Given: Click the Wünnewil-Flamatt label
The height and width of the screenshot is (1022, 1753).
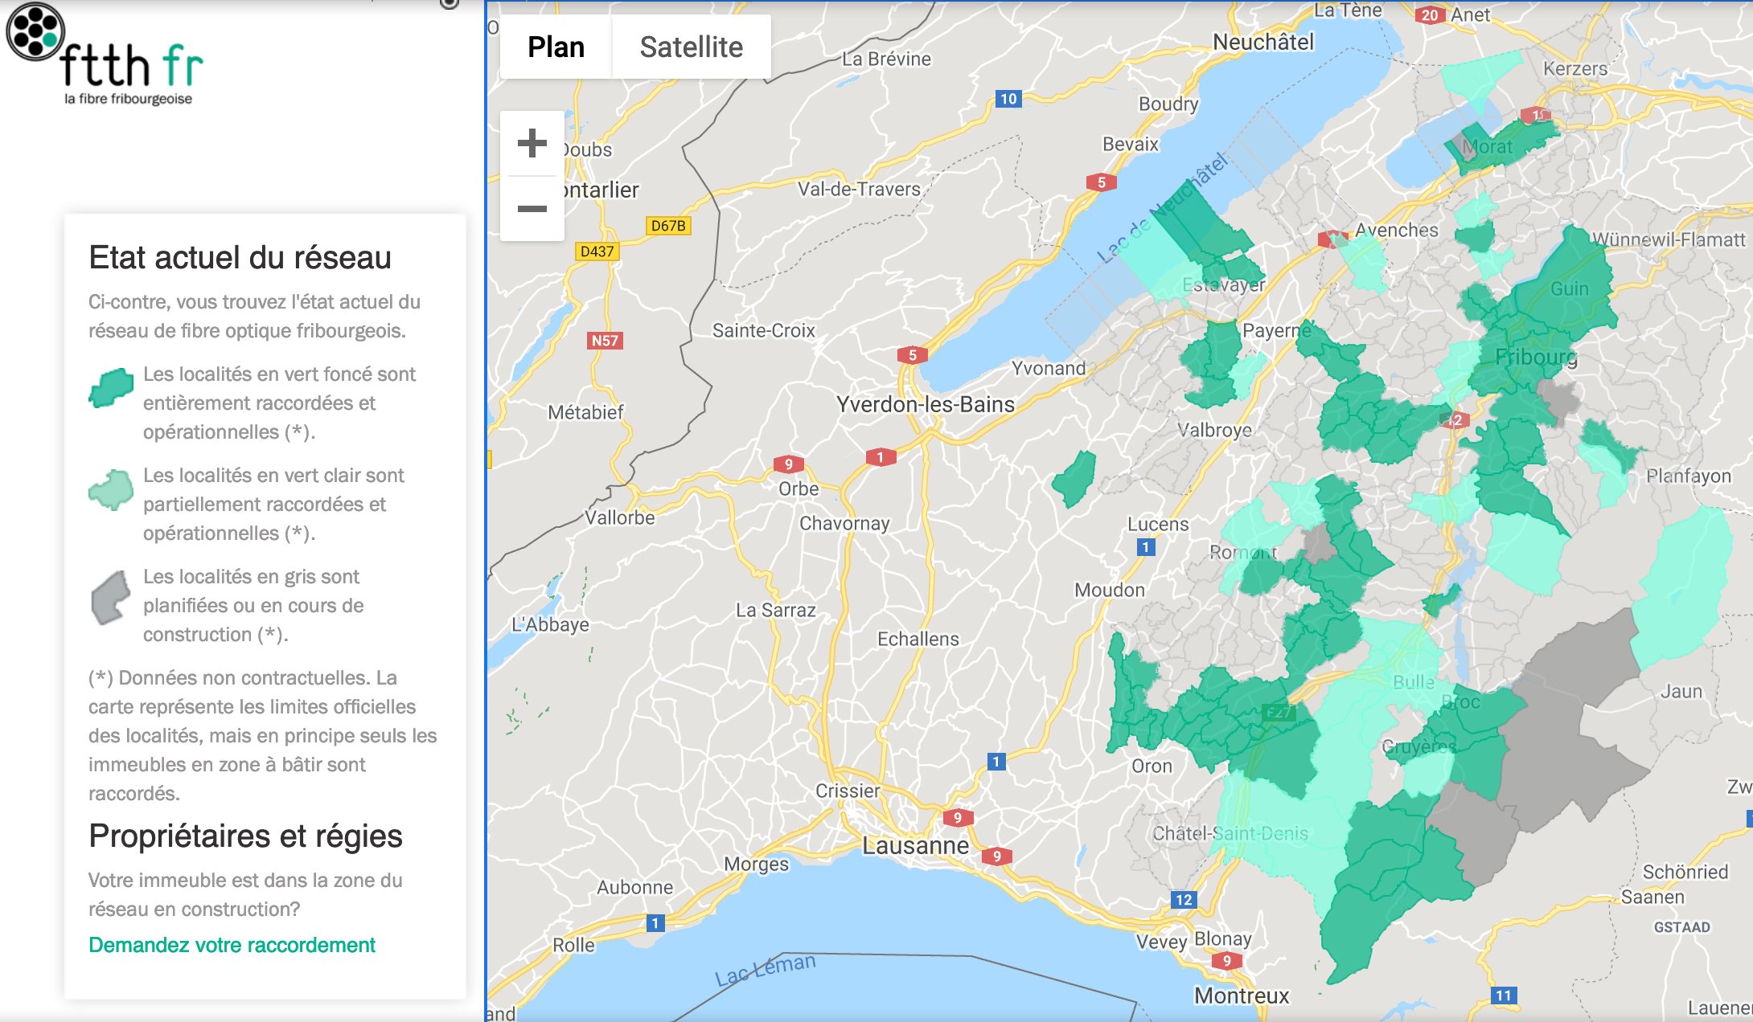Looking at the screenshot, I should (x=1669, y=239).
